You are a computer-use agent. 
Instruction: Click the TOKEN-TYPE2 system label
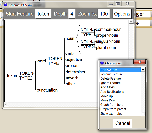27,76
